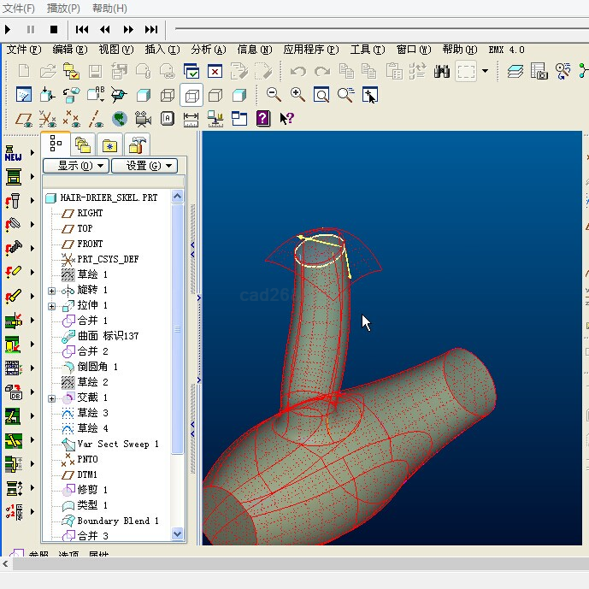The width and height of the screenshot is (589, 589).
Task: Click the find binoculars icon
Action: pyautogui.click(x=441, y=72)
